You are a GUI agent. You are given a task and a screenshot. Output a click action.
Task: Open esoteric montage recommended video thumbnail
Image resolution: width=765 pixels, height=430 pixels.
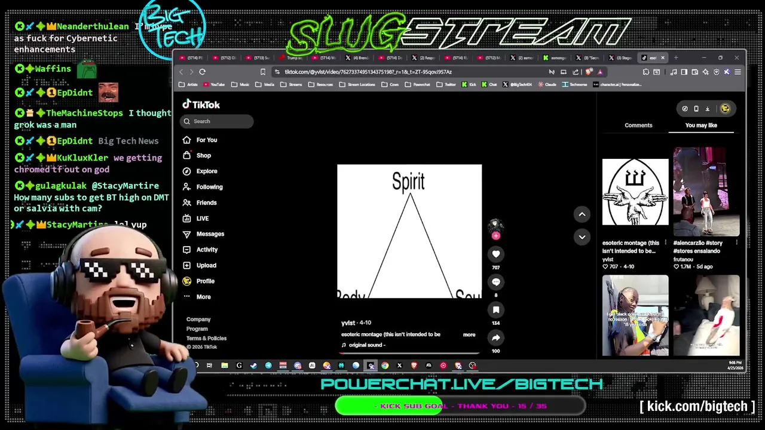tap(635, 192)
